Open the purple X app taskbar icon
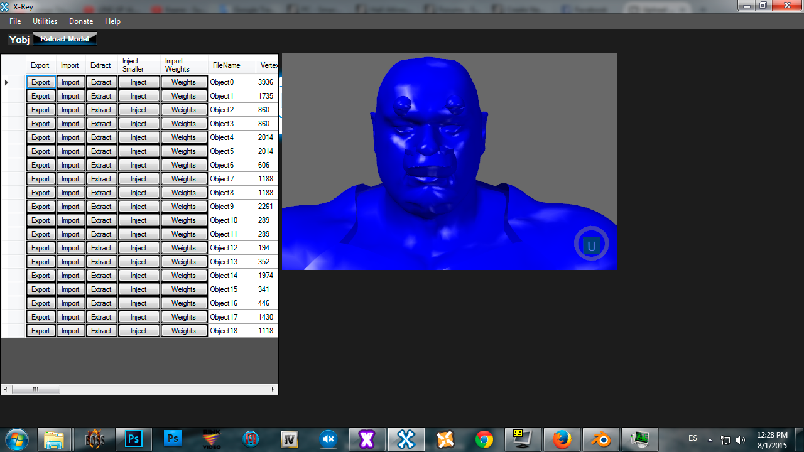 point(367,439)
